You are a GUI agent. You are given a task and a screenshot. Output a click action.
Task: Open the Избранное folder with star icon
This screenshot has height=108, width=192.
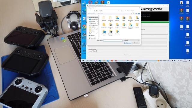pyautogui.click(x=104, y=25)
